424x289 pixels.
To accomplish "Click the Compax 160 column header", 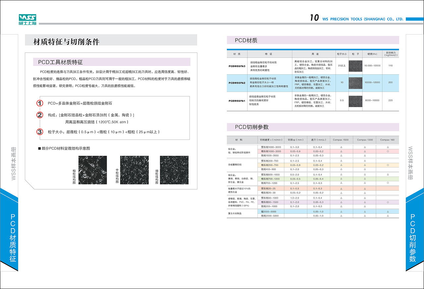I will (388, 140).
